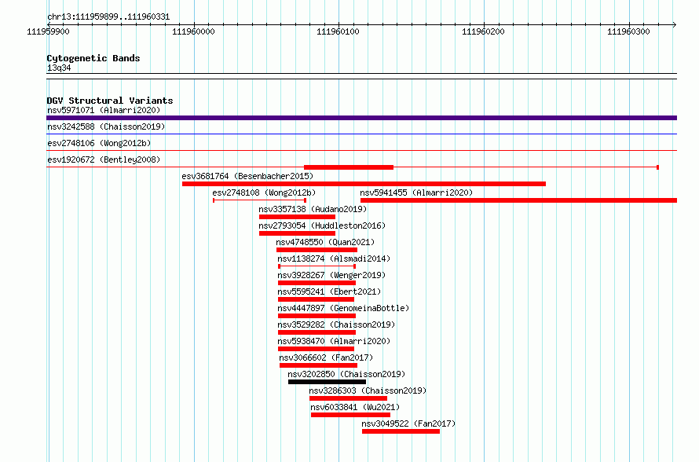Click the nsv3066602 (Fan2017) label
The image size is (699, 462).
(x=326, y=357)
